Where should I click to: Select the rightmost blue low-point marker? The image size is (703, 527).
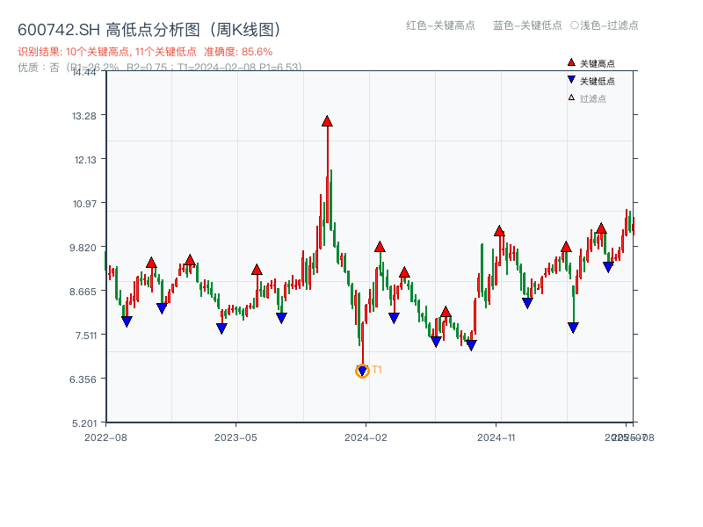tap(608, 267)
